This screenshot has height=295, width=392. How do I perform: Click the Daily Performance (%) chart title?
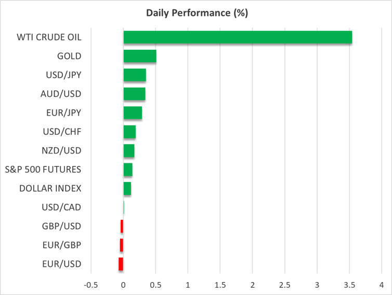pyautogui.click(x=196, y=13)
